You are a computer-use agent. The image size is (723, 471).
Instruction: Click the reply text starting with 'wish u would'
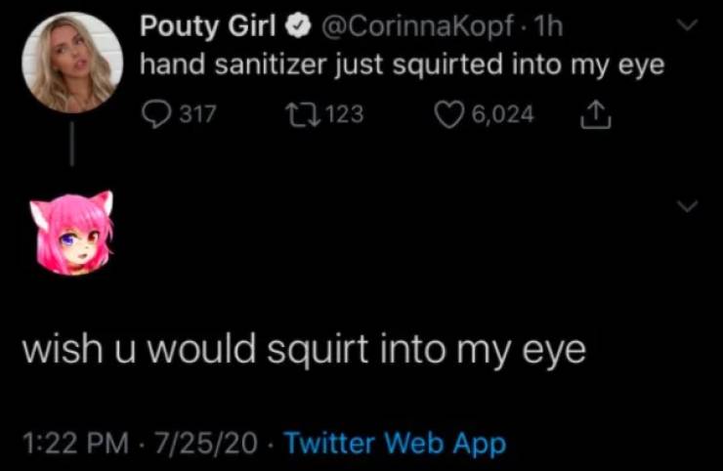tap(304, 349)
